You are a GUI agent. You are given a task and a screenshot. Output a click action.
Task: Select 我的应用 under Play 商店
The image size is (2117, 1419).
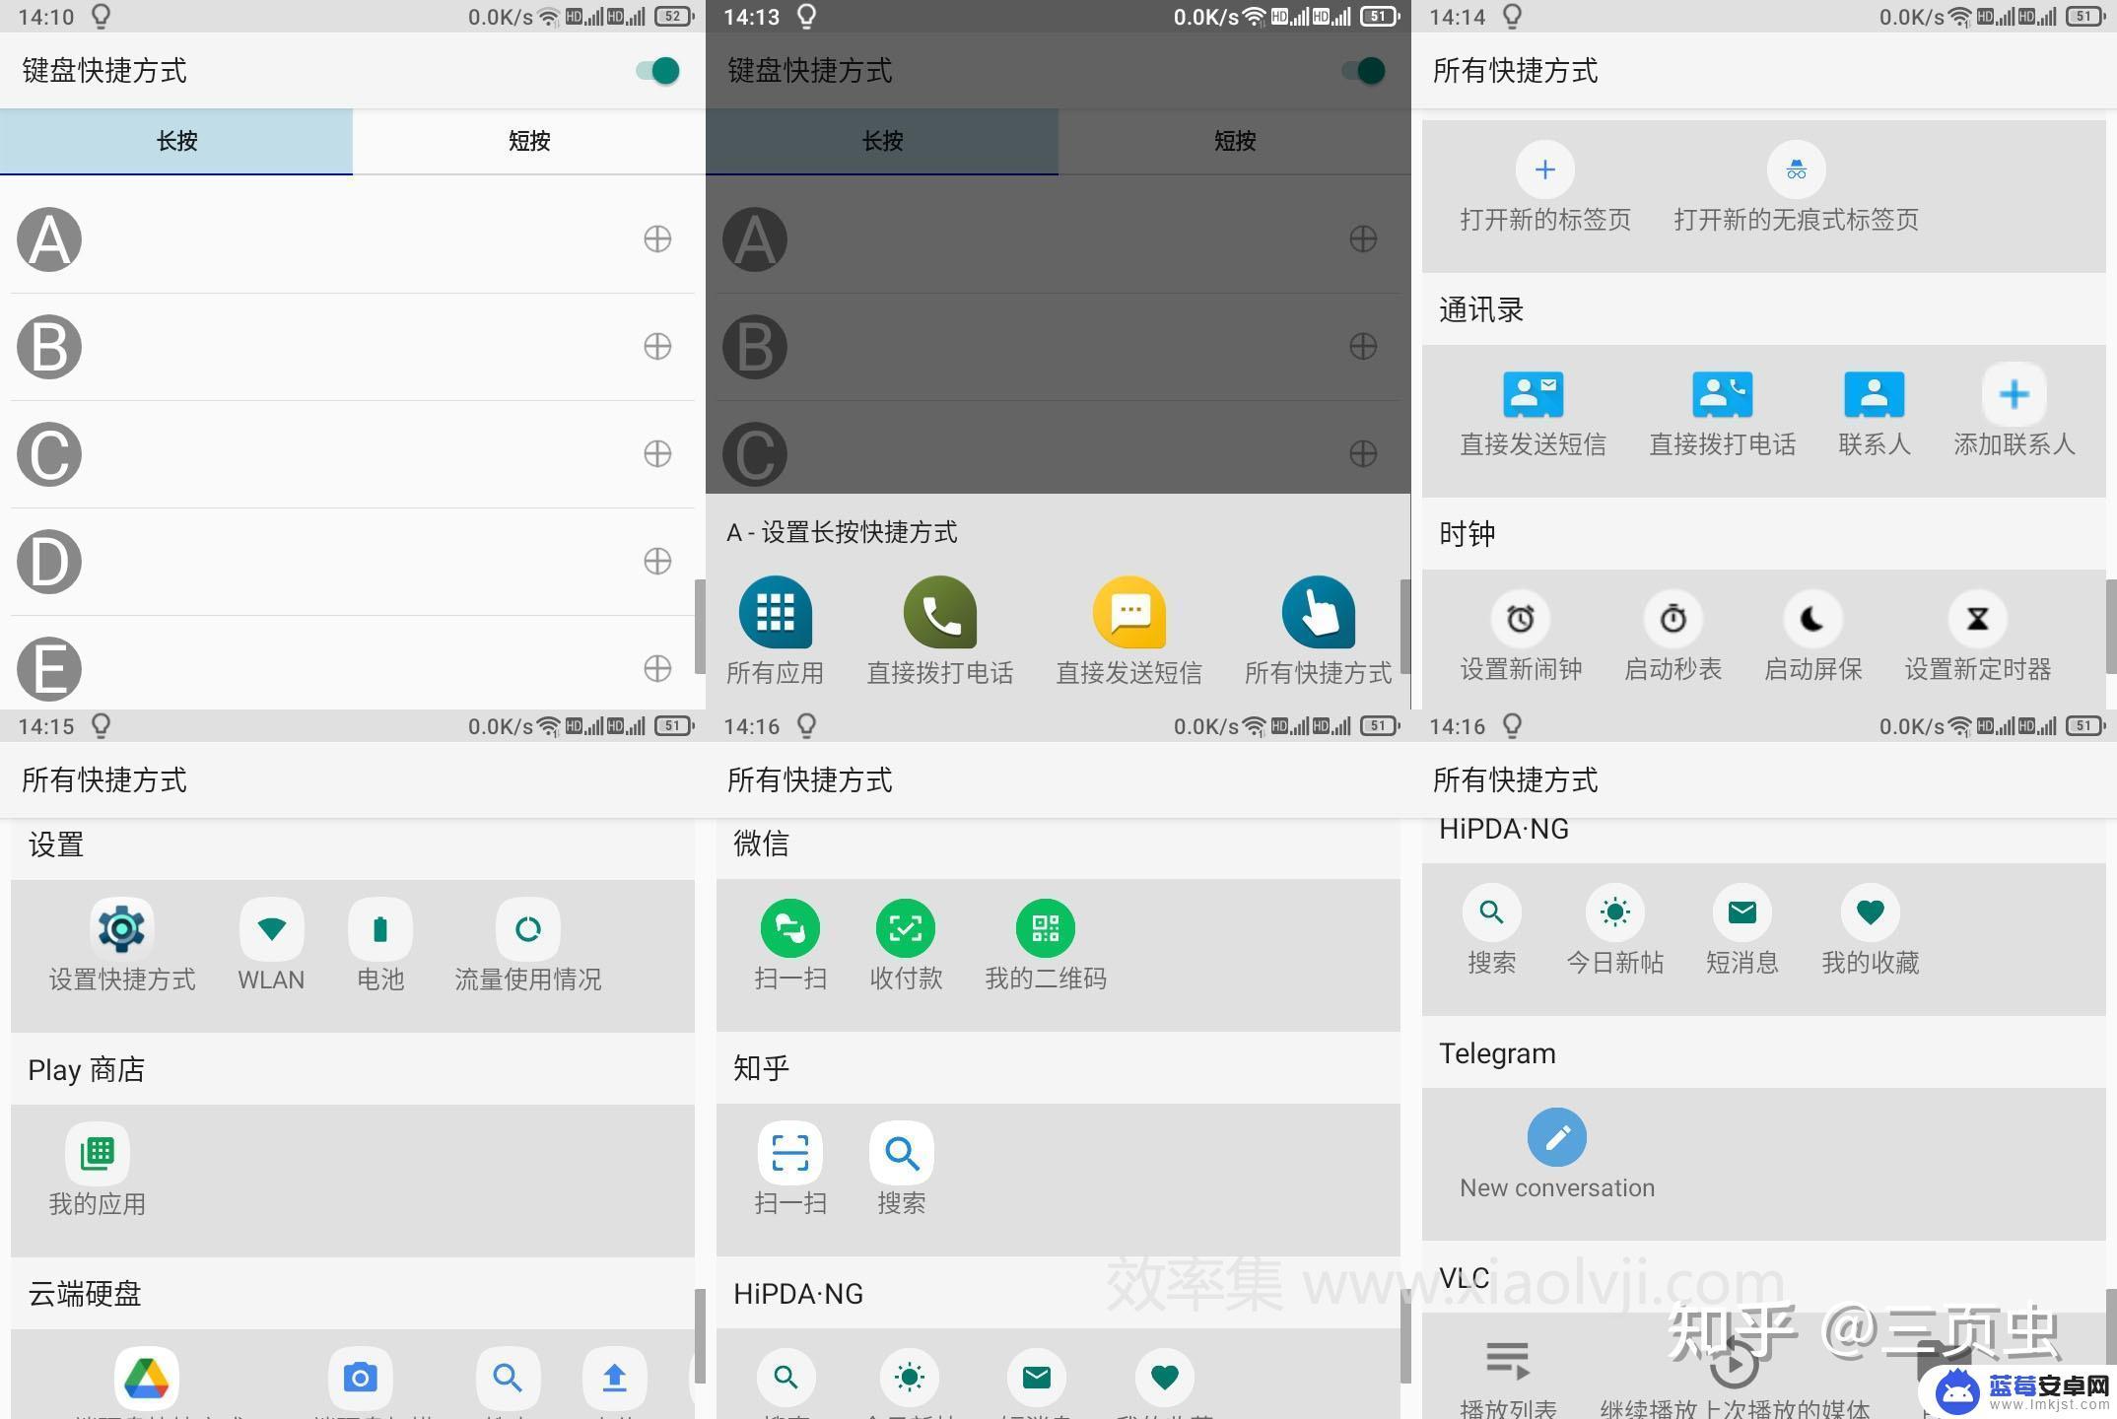(x=98, y=1171)
